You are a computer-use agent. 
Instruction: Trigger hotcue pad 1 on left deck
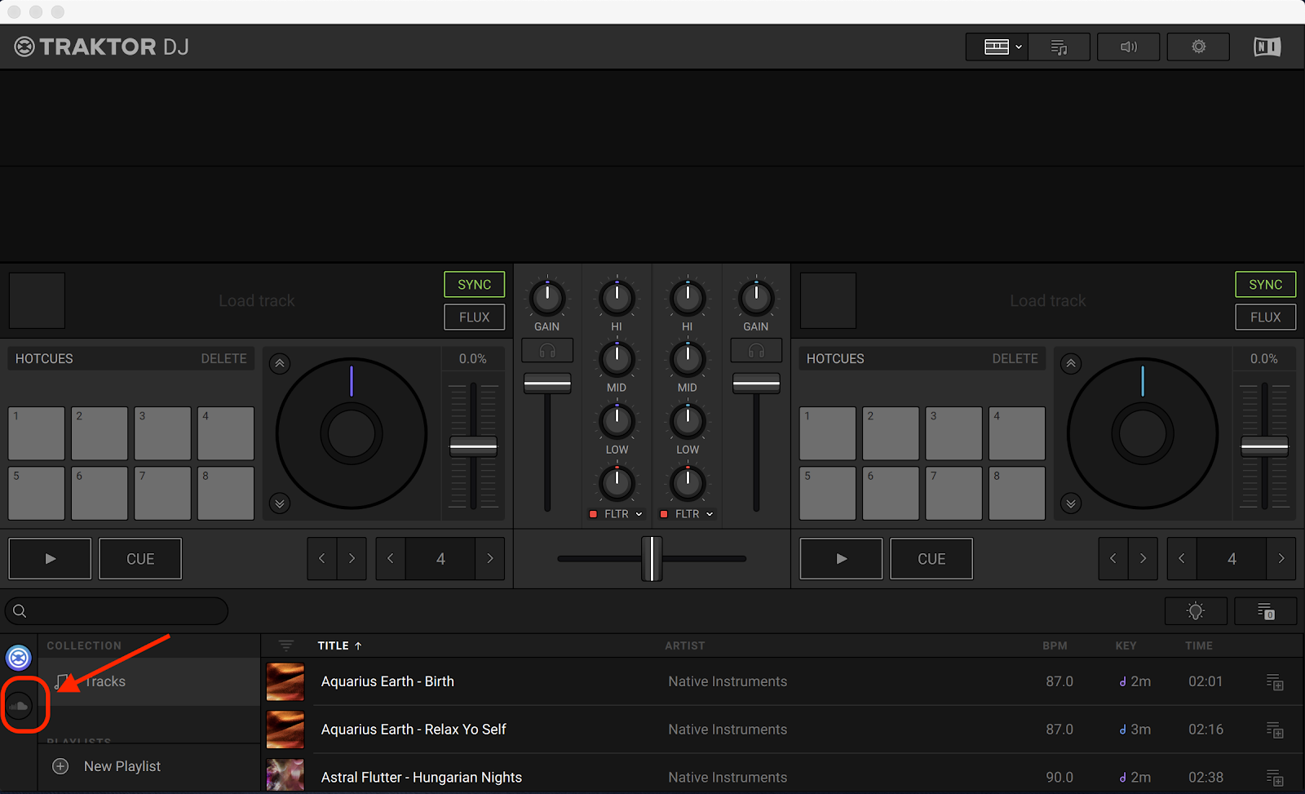(37, 433)
